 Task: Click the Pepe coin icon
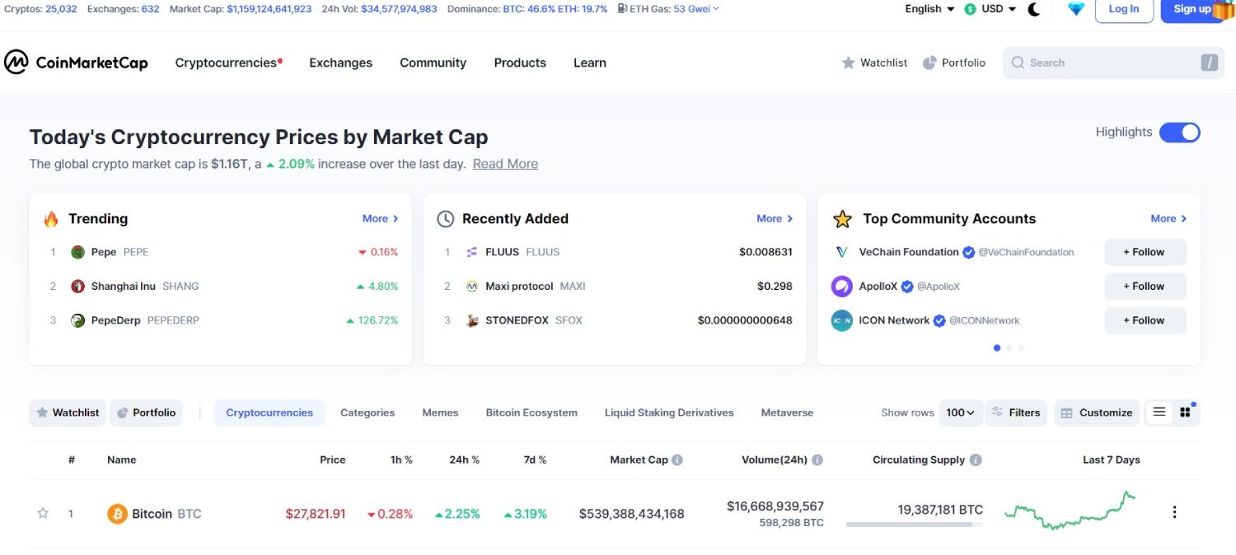coord(77,252)
